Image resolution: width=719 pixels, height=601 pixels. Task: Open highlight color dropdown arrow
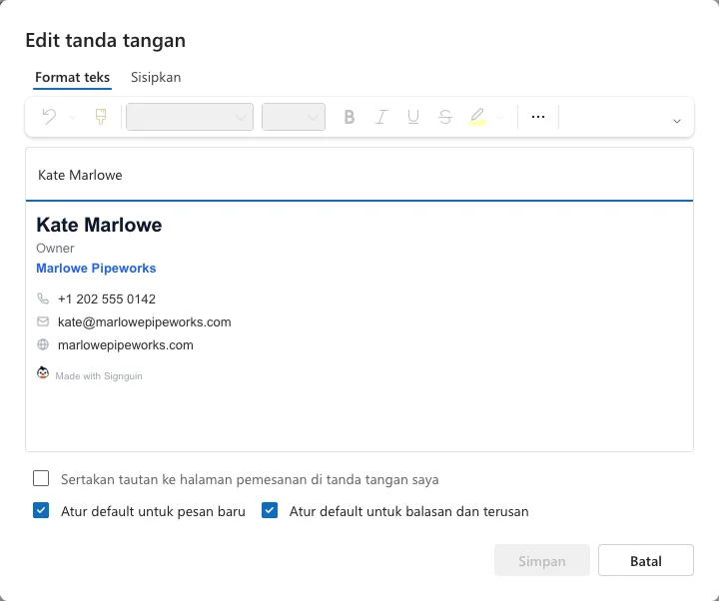(x=500, y=118)
